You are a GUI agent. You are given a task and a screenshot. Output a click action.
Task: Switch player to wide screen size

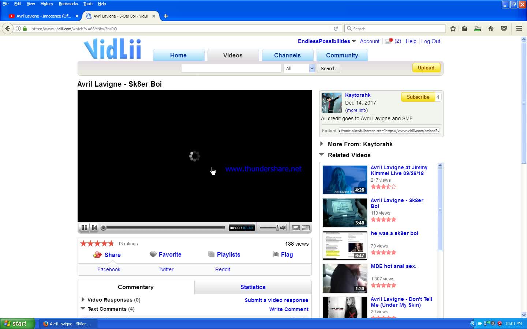coord(296,228)
